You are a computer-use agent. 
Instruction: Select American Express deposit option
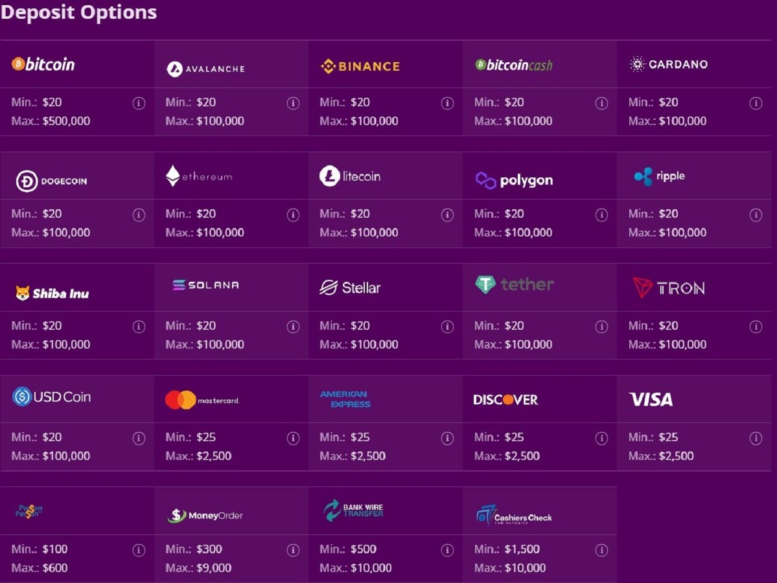point(345,399)
